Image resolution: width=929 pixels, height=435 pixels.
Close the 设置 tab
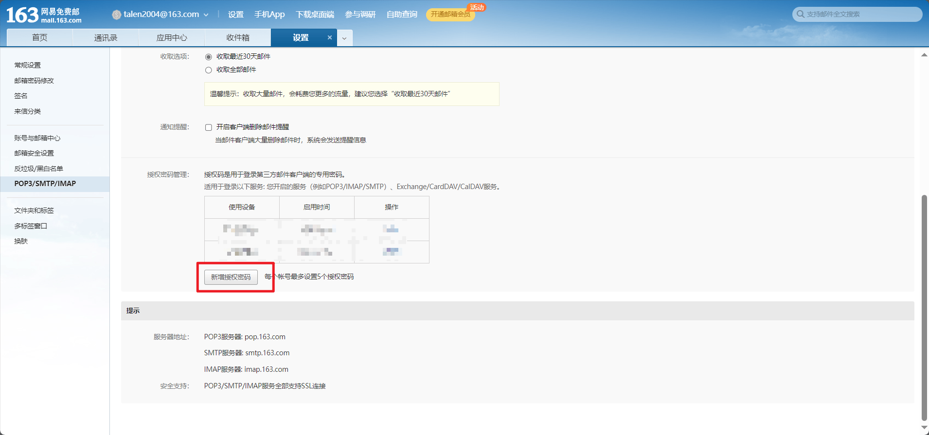coord(329,37)
